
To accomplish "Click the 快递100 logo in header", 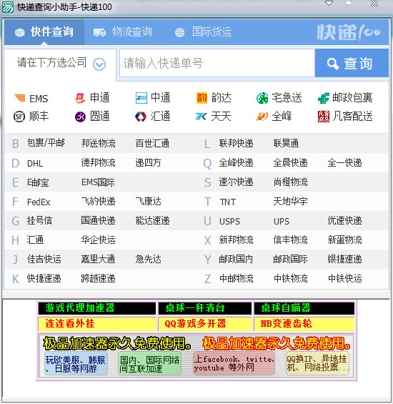I will click(x=349, y=32).
